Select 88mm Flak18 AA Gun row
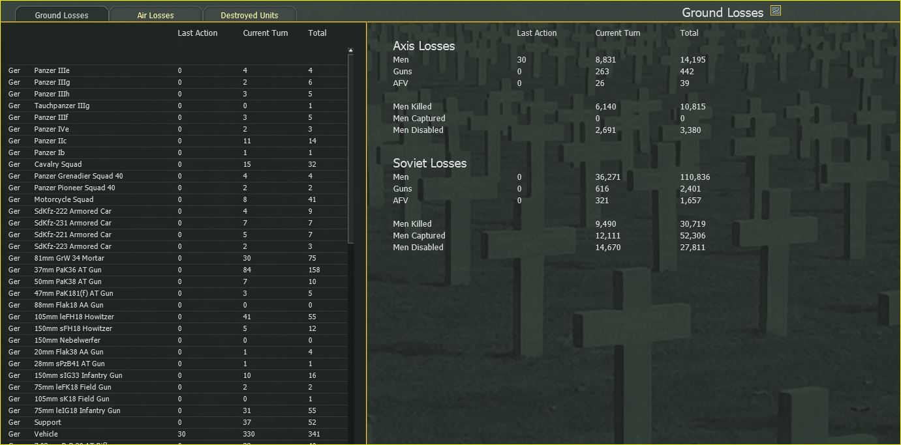 pyautogui.click(x=176, y=305)
